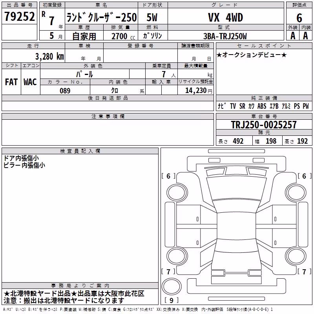Viewport: 314px width, 314px height.
Task: Click the PS power steering entry
Action: [297, 106]
